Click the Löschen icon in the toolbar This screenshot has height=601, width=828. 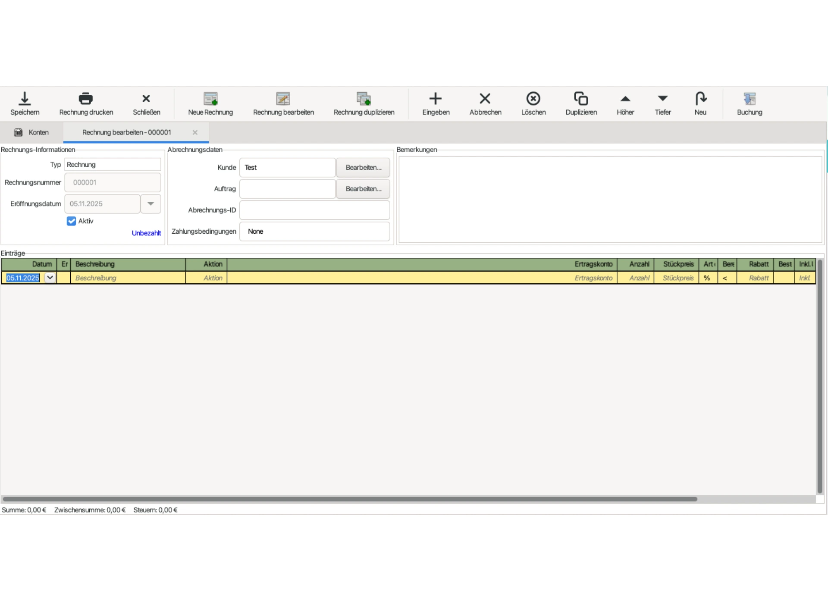click(x=533, y=103)
